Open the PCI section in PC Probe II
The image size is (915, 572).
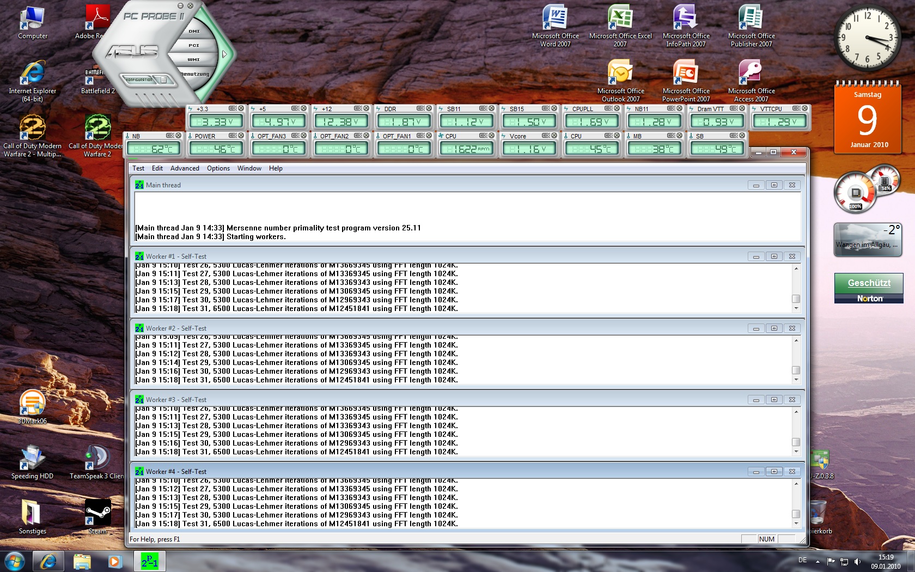click(194, 46)
